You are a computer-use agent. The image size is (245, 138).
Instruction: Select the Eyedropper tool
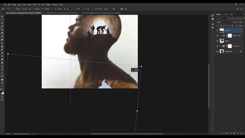(2, 36)
